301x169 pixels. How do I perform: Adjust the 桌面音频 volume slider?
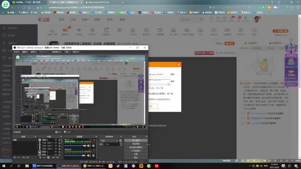point(76,155)
